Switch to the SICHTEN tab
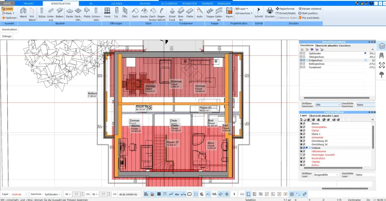Image resolution: width=386 pixels, height=201 pixels. (145, 3)
